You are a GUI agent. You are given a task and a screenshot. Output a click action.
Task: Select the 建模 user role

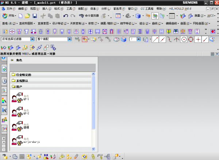pos(20,126)
